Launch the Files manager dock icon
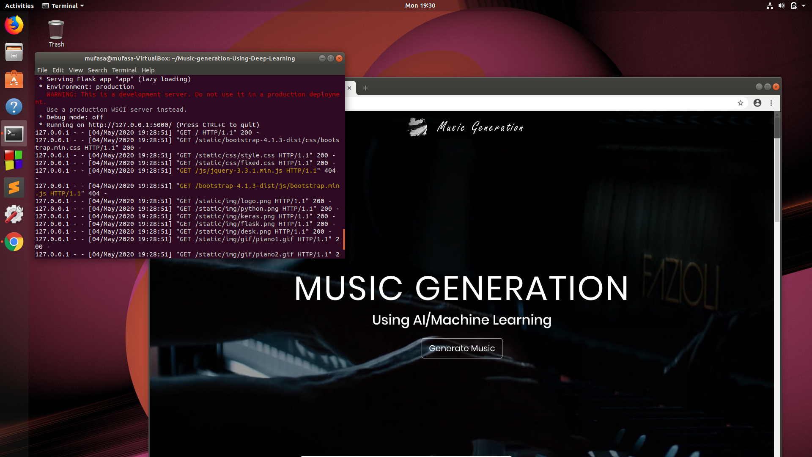The image size is (812, 457). point(14,52)
